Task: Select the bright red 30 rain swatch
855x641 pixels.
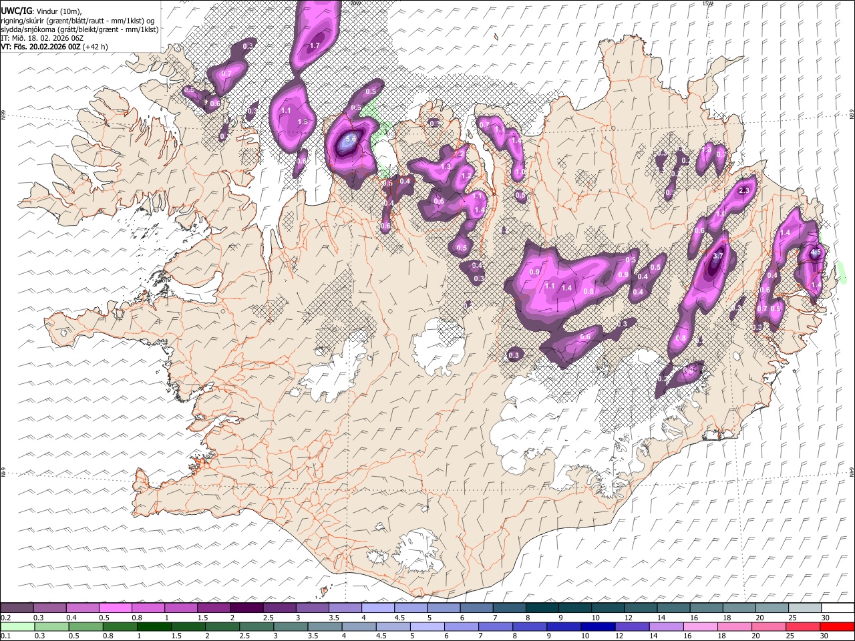Action: click(x=837, y=626)
